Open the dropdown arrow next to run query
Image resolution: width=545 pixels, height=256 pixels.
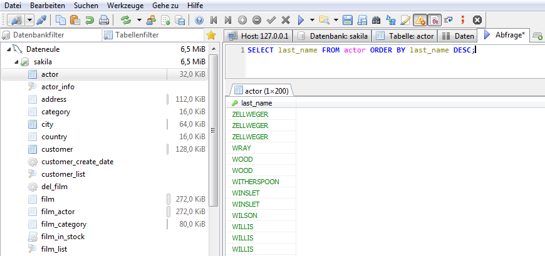click(311, 20)
